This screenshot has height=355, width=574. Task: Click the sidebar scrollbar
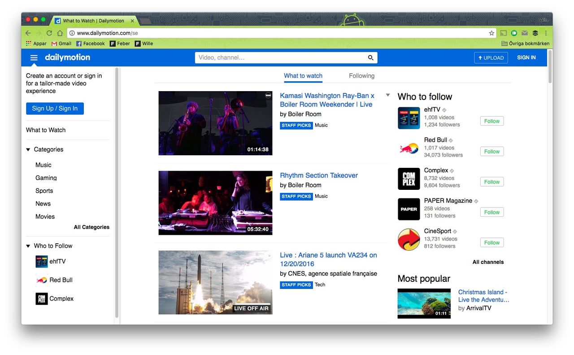click(117, 193)
